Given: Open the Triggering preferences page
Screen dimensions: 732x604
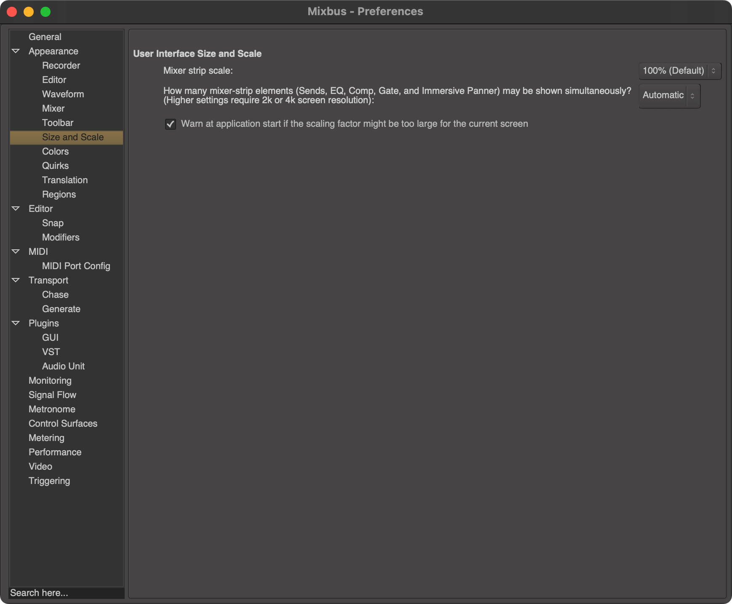Looking at the screenshot, I should 49,481.
